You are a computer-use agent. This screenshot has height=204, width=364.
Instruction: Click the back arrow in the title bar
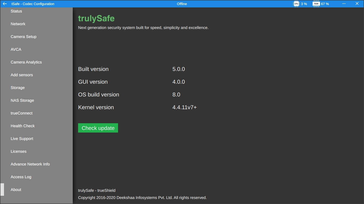point(4,4)
